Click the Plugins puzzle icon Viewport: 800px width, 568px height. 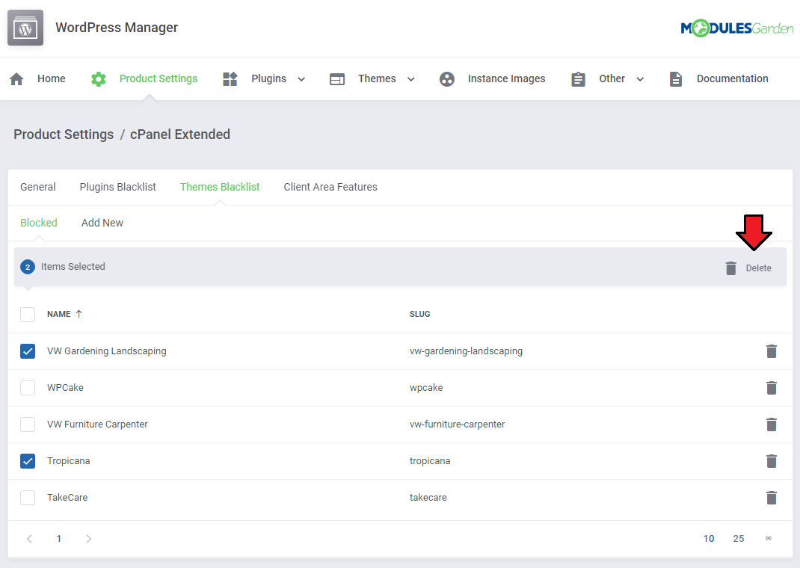[x=230, y=79]
